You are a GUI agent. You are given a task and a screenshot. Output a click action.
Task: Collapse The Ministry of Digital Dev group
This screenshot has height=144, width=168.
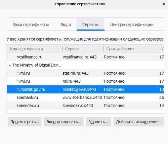click(10, 65)
